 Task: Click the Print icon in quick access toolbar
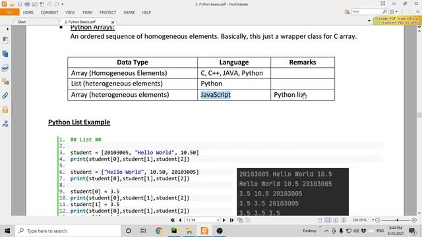click(27, 5)
